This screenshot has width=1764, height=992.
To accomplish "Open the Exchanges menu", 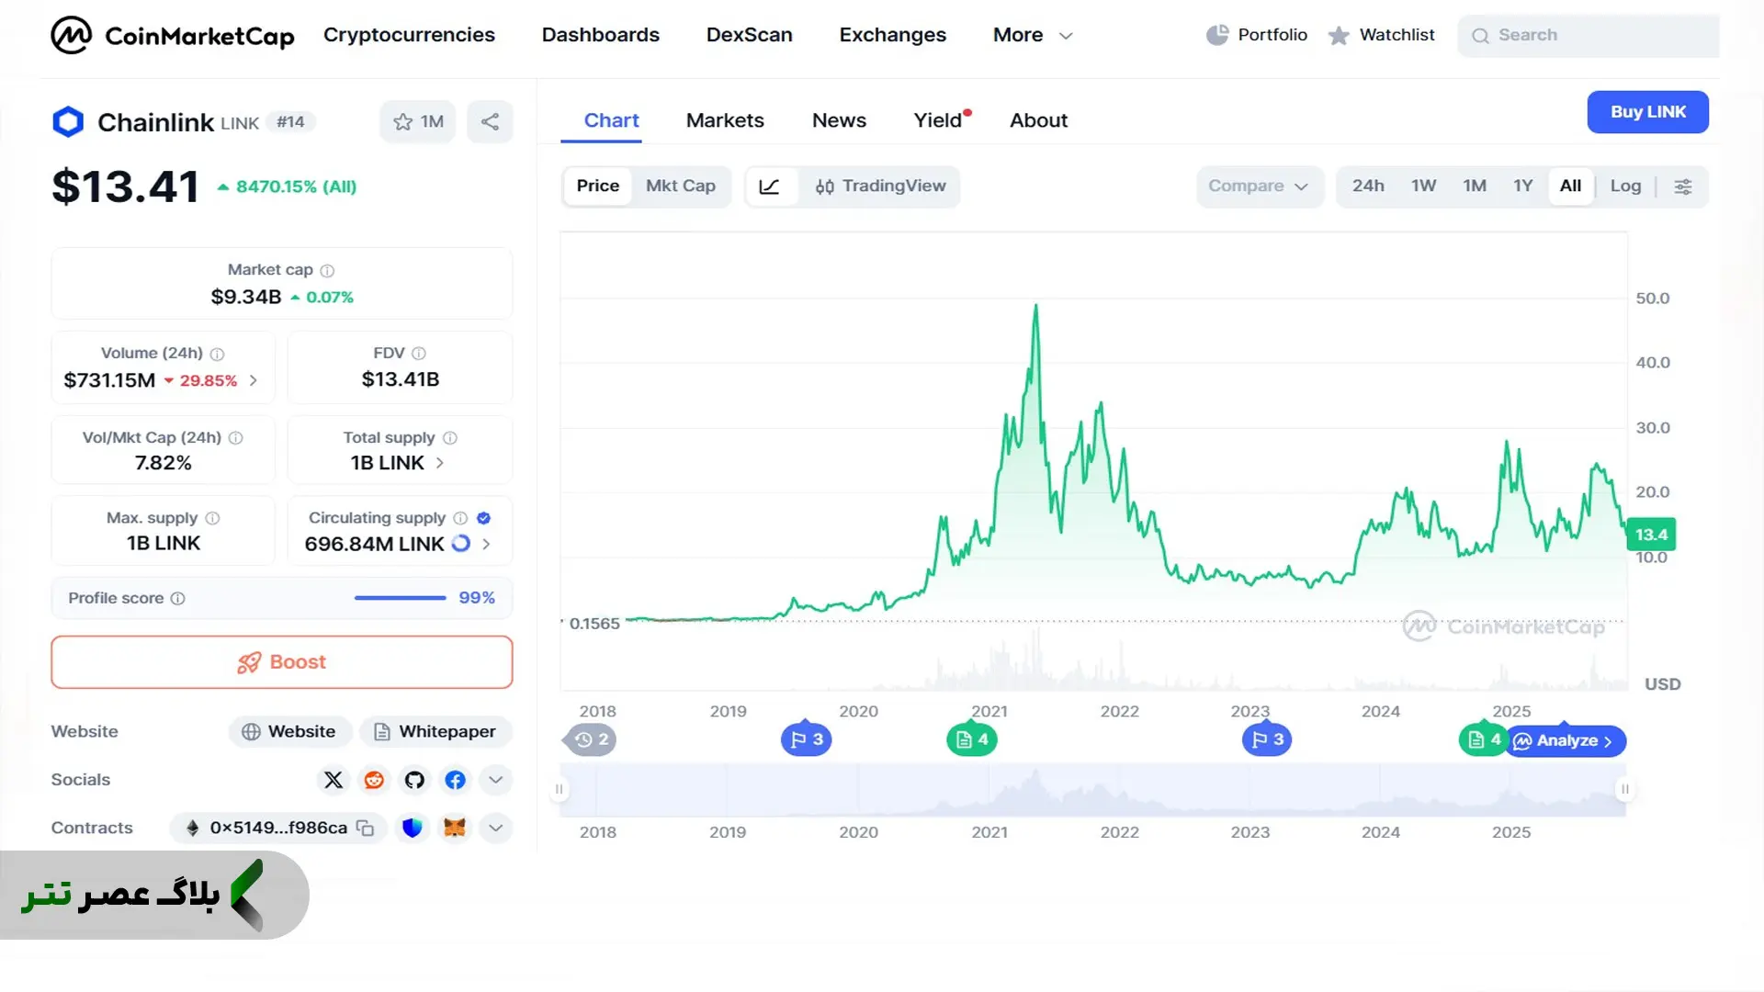I will (893, 35).
